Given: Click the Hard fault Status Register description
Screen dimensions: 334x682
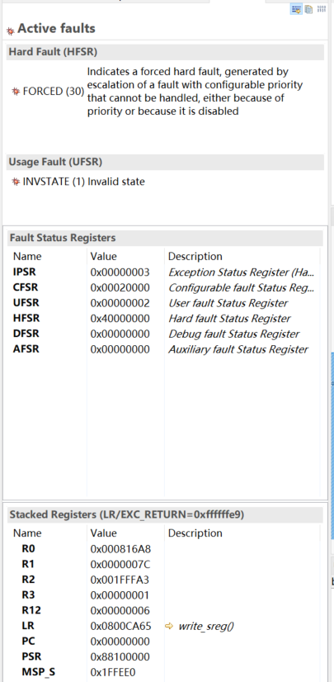Looking at the screenshot, I should point(229,319).
